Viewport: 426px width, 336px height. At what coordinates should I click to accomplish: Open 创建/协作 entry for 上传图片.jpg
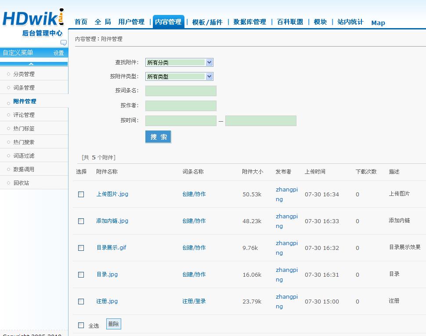(x=194, y=194)
